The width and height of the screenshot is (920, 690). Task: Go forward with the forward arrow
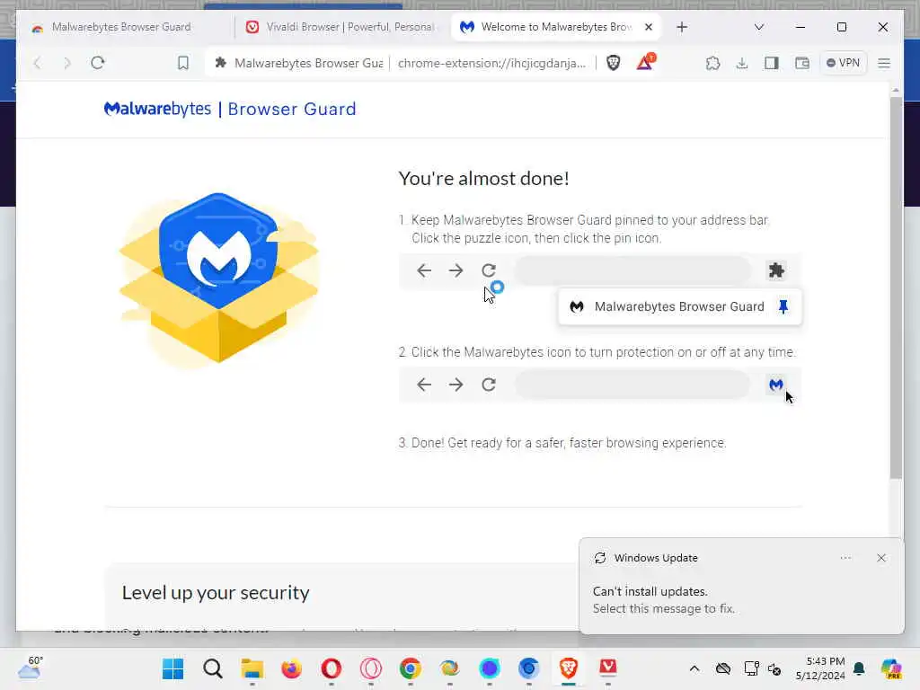pyautogui.click(x=66, y=63)
